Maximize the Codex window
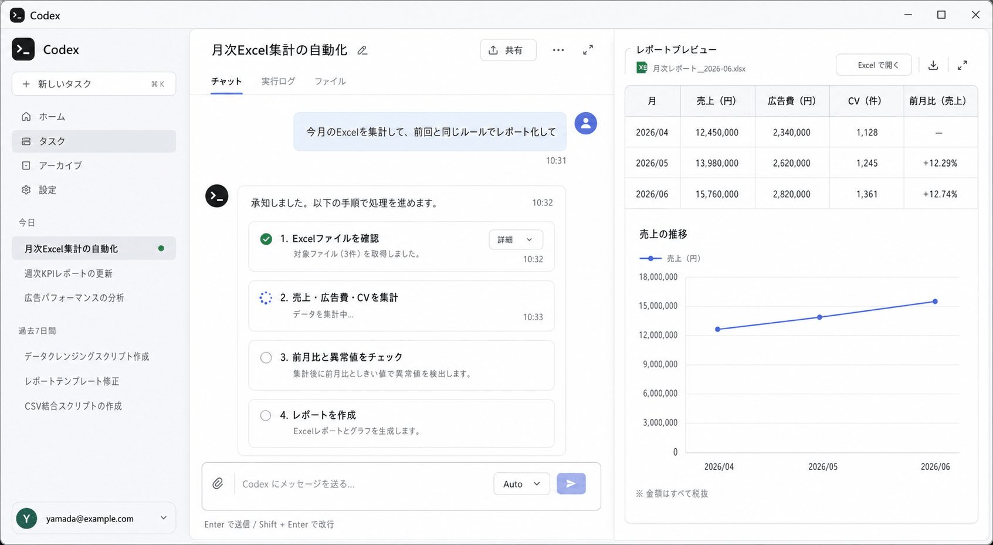Screen dimensions: 993x545 pyautogui.click(x=941, y=15)
